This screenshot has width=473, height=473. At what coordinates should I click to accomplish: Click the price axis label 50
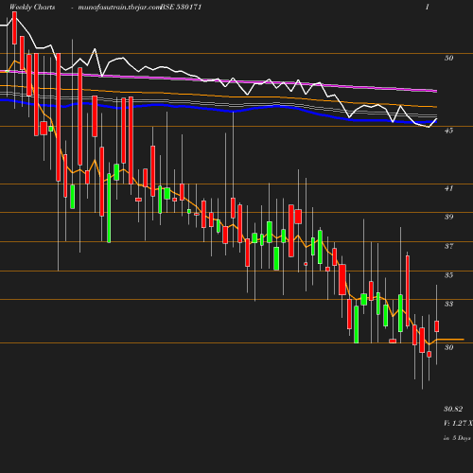click(x=448, y=58)
